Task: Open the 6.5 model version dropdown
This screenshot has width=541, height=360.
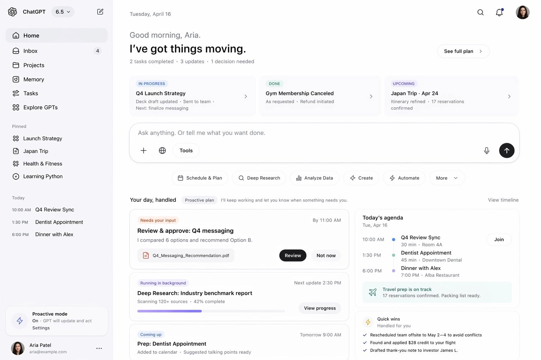Action: coord(63,12)
